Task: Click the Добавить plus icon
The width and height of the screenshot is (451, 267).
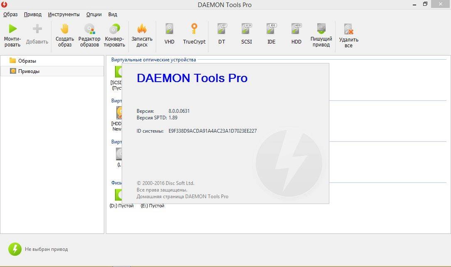Action: pyautogui.click(x=37, y=29)
